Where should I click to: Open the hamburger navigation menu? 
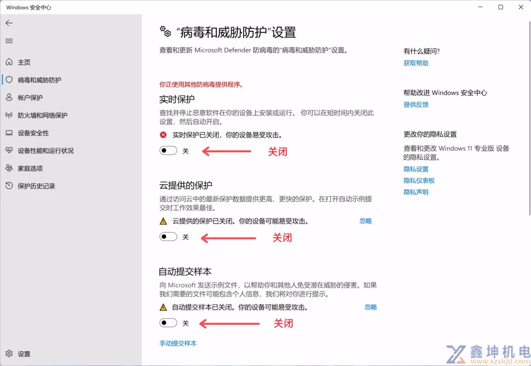(x=9, y=41)
